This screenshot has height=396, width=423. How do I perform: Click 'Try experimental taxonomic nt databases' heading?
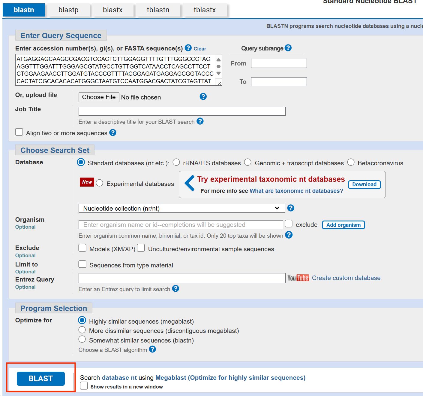[x=271, y=179]
